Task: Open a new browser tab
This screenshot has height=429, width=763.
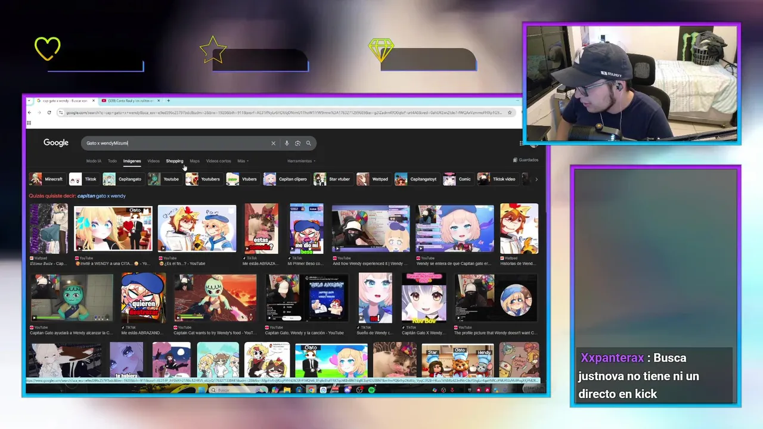Action: click(169, 101)
